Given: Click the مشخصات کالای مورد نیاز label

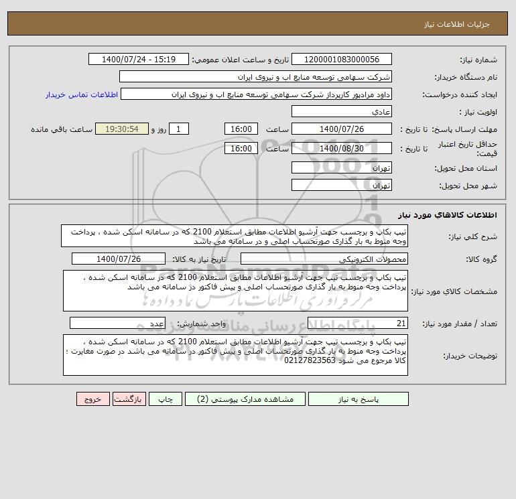Looking at the screenshot, I should (454, 291).
